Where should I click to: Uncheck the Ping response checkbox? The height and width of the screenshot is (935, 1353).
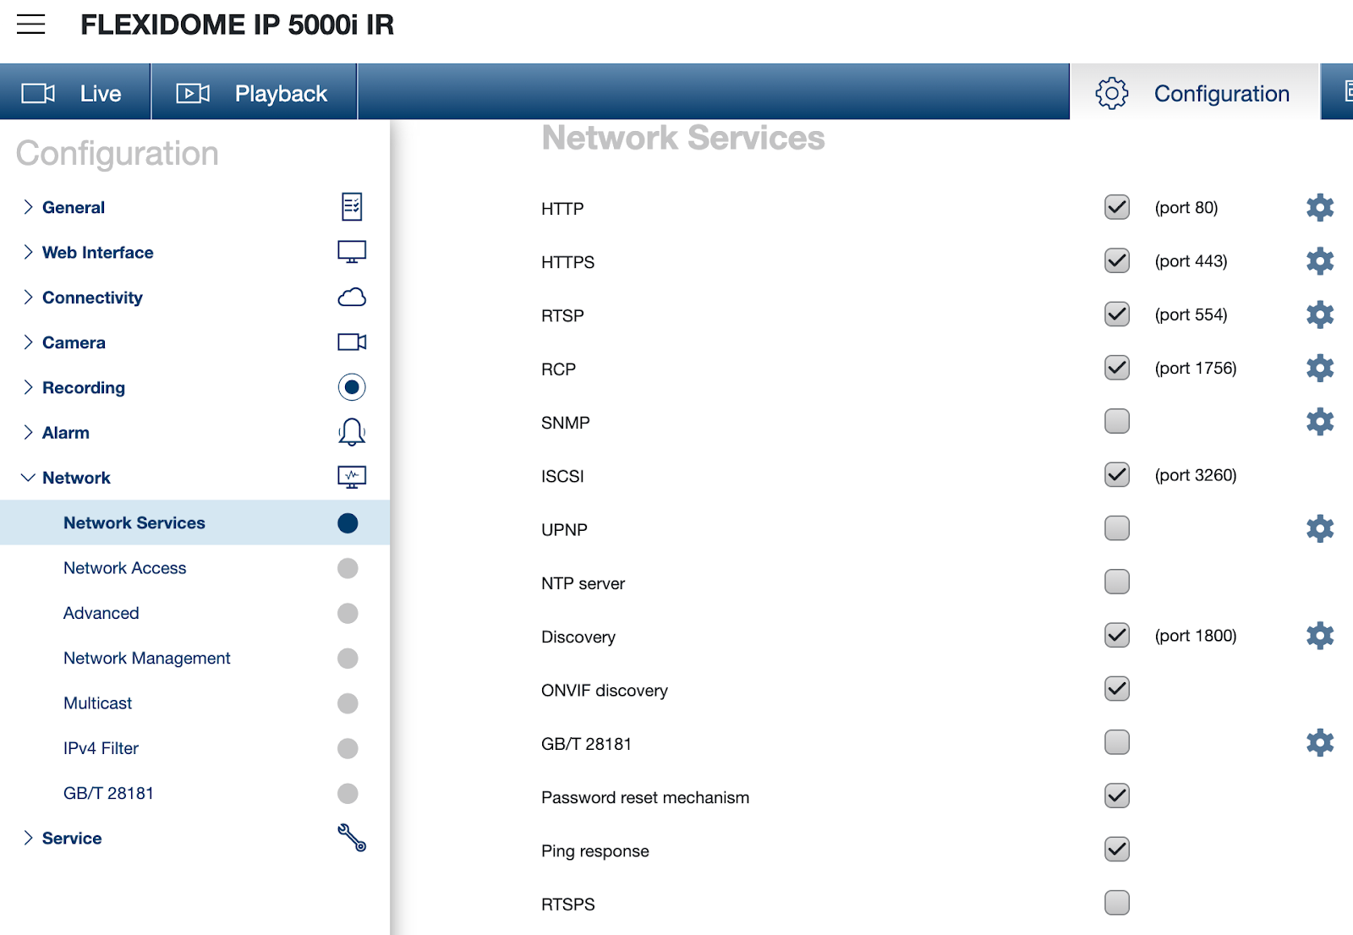(x=1117, y=849)
